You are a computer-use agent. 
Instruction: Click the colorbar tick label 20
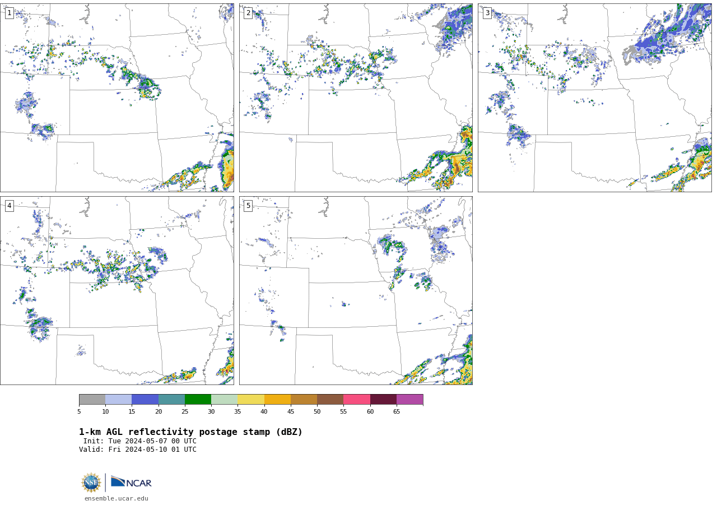(x=159, y=412)
